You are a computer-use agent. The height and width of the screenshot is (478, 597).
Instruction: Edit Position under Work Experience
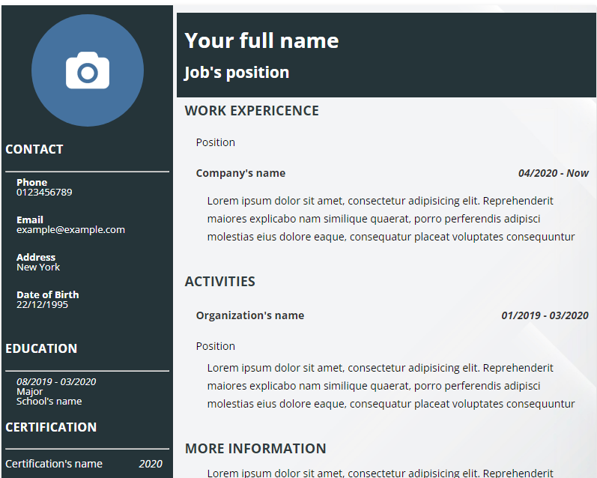coord(216,142)
